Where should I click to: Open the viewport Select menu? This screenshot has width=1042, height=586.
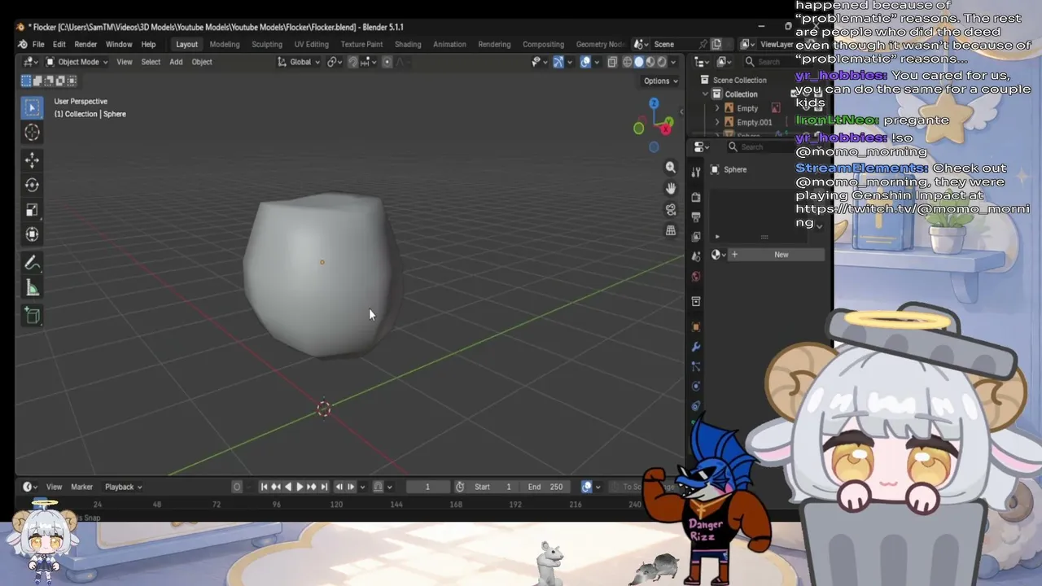[x=151, y=62]
